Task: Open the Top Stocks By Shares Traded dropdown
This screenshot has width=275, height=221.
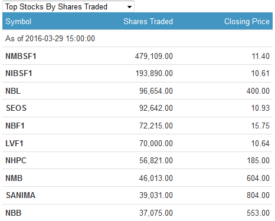Action: point(68,6)
